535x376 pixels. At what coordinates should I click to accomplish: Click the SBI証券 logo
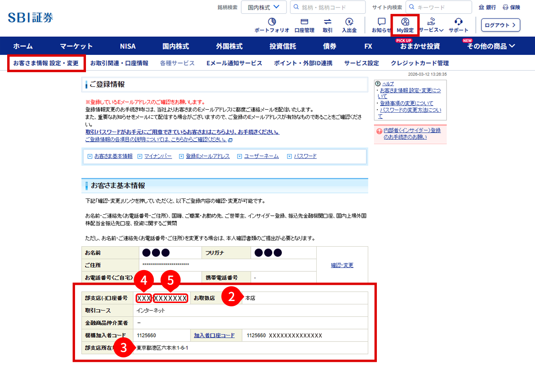31,18
